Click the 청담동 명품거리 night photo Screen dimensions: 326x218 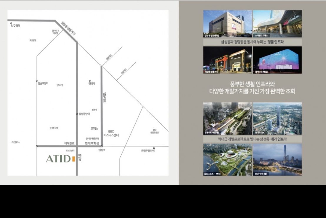click(227, 60)
